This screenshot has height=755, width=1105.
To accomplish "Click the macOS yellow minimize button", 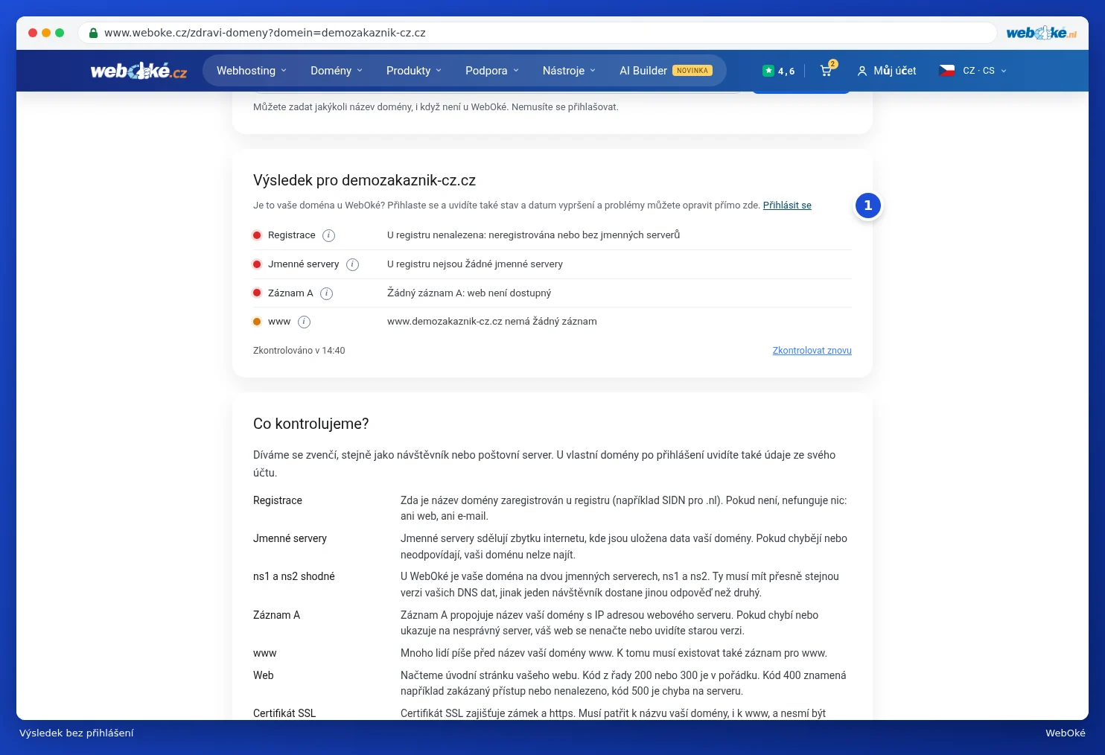I will pos(46,33).
